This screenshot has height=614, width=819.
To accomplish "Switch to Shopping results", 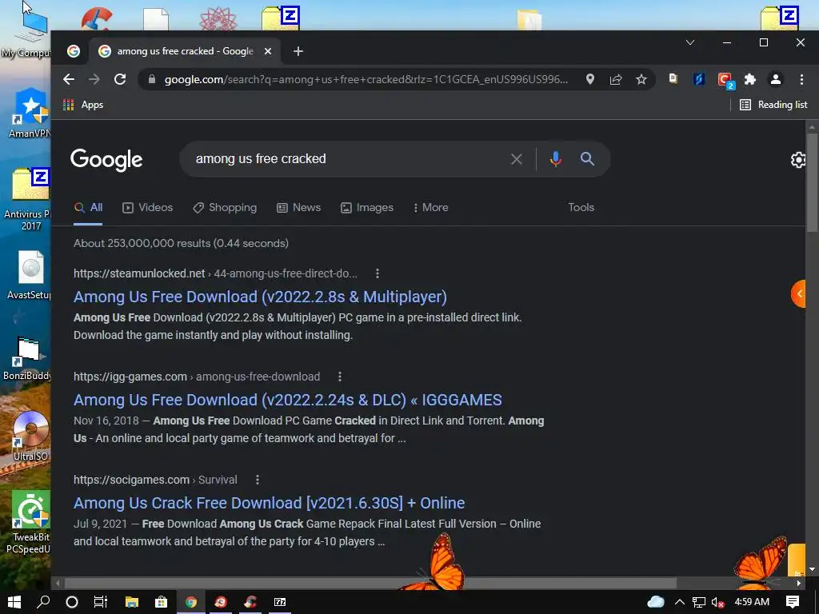I will coord(225,208).
